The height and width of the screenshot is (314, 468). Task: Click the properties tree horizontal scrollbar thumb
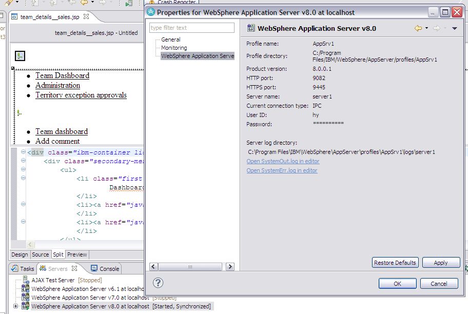pyautogui.click(x=190, y=267)
